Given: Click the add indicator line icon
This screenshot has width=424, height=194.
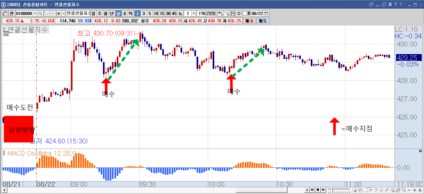Looking at the screenshot, I should (227, 13).
